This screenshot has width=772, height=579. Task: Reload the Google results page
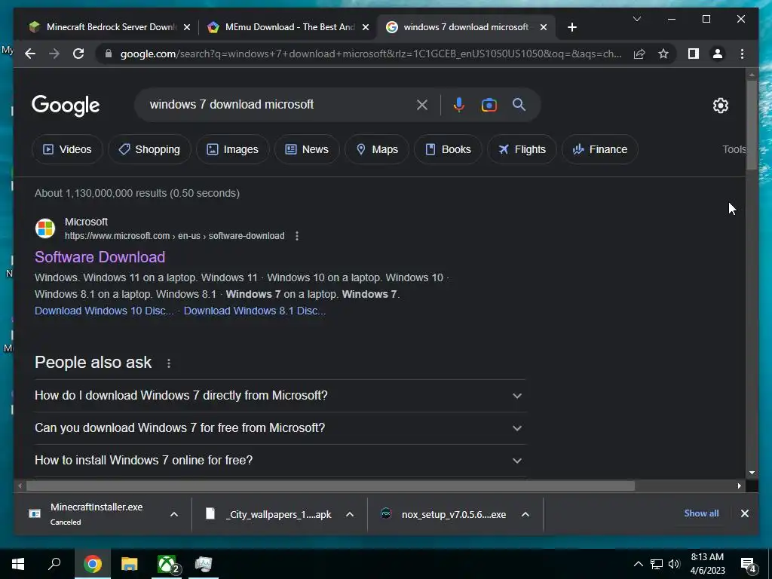[78, 54]
